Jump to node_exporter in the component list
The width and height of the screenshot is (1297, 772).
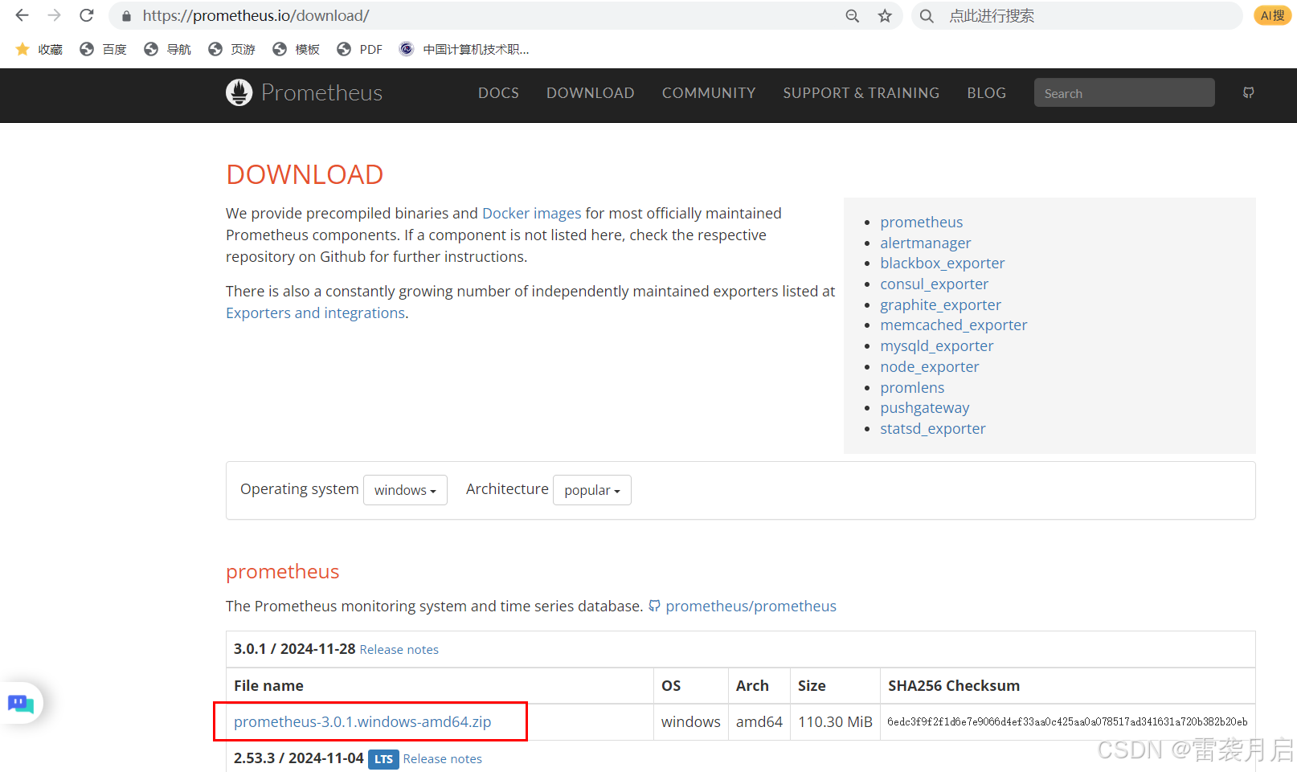point(929,366)
